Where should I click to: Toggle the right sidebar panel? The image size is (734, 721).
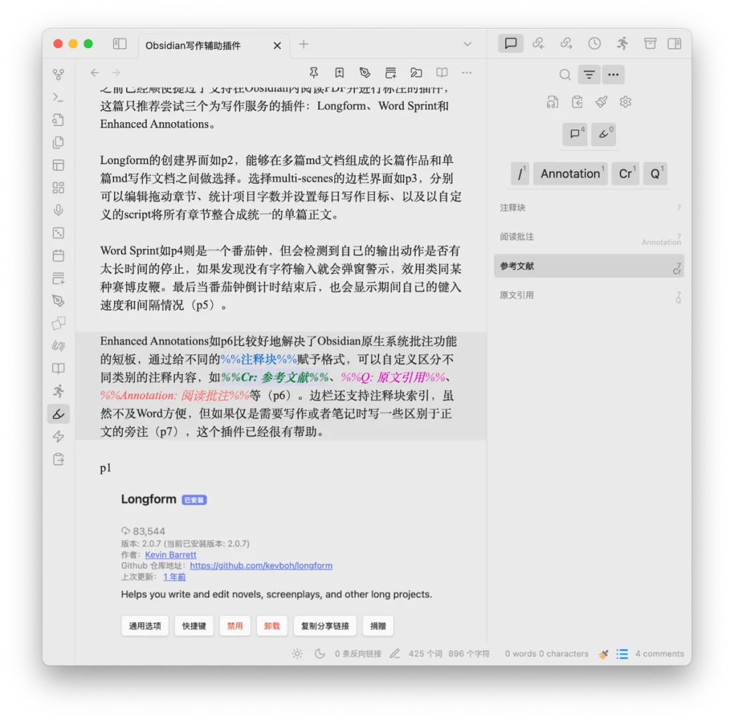675,43
